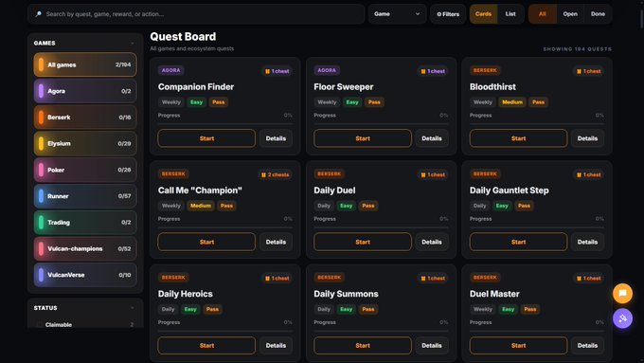
Task: Click chest icon on Bloodthirst card
Action: 579,71
